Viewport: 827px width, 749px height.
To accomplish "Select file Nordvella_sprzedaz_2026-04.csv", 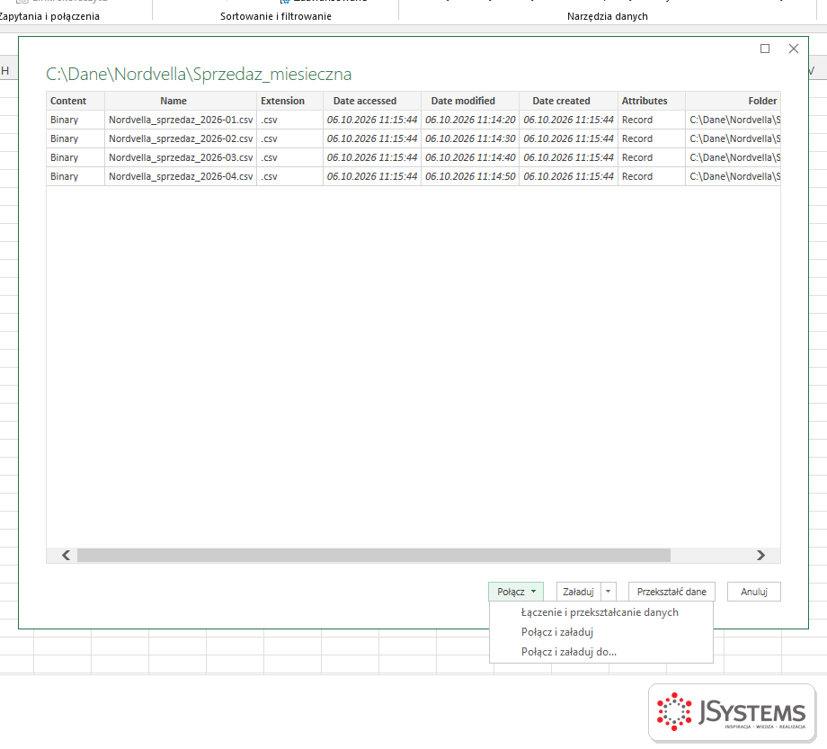I will (x=181, y=177).
